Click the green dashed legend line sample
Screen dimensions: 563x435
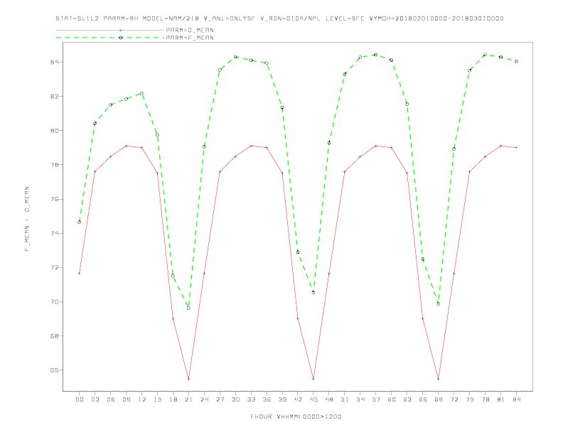(x=110, y=38)
